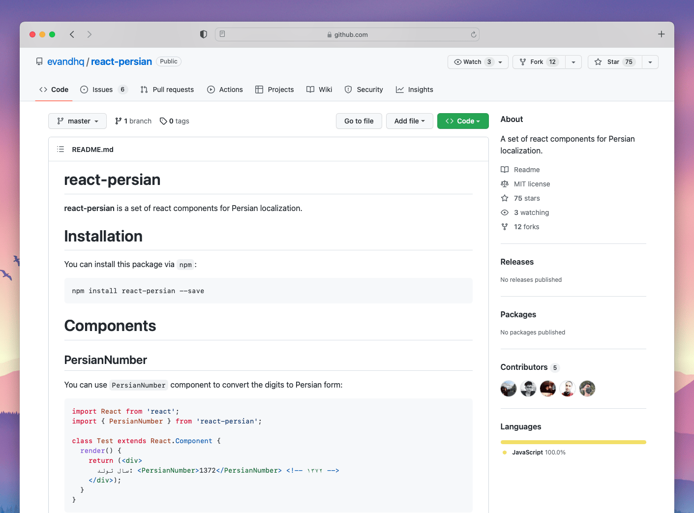Open the Pull requests tab
This screenshot has height=513, width=694.
click(x=167, y=90)
